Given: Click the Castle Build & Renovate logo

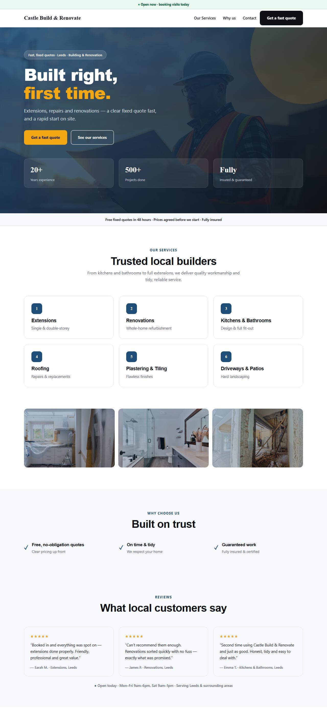Looking at the screenshot, I should click(52, 18).
